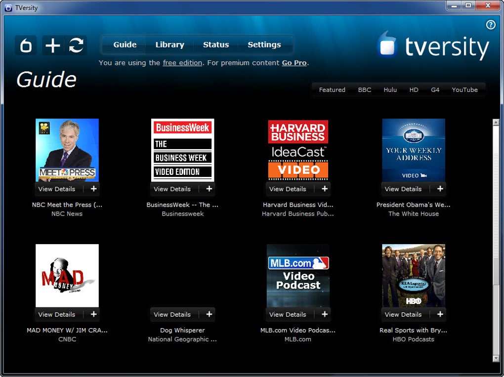Select the HD category
This screenshot has width=504, height=377.
(x=414, y=89)
